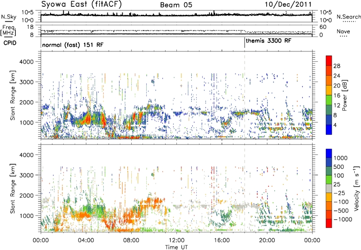Image resolution: width=361 pixels, height=250 pixels.
Task: Click the '20:00' time axis tick
Action: coord(267,241)
